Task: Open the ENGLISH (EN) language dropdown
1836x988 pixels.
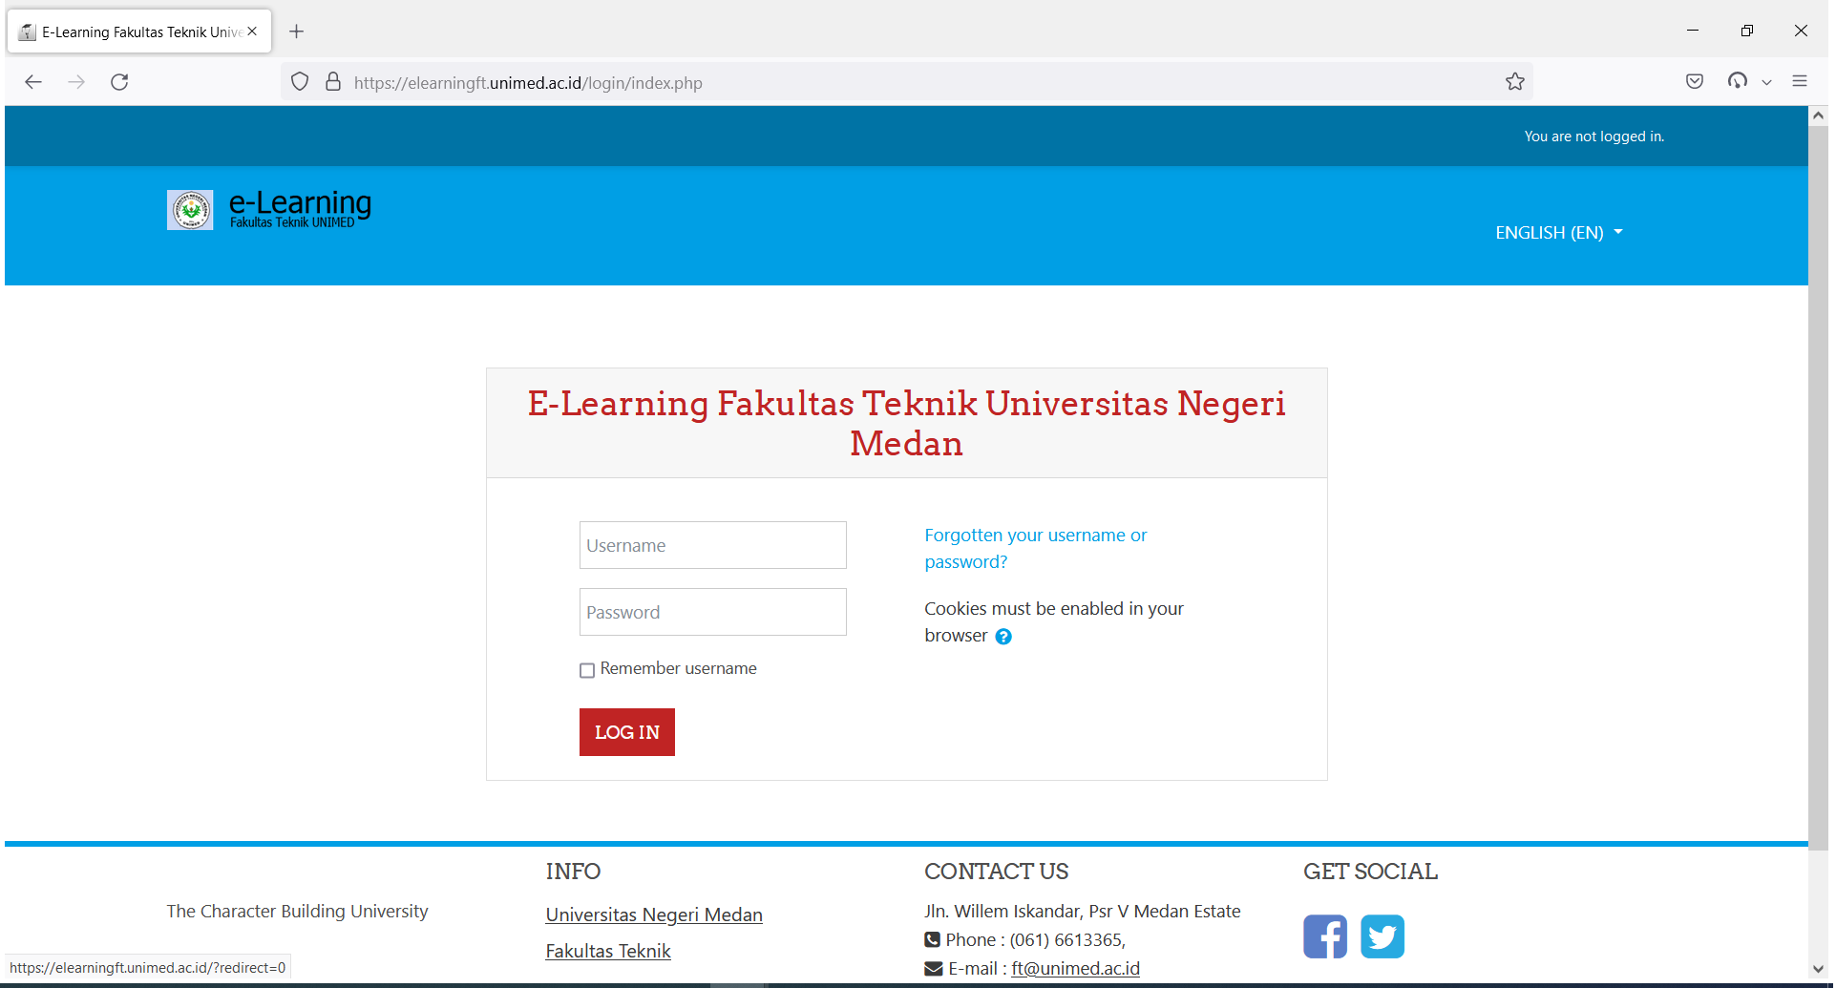Action: pyautogui.click(x=1558, y=232)
